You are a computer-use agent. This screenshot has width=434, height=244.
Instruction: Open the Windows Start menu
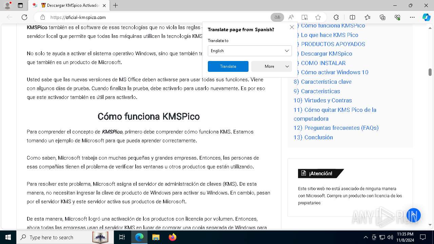coord(8,237)
